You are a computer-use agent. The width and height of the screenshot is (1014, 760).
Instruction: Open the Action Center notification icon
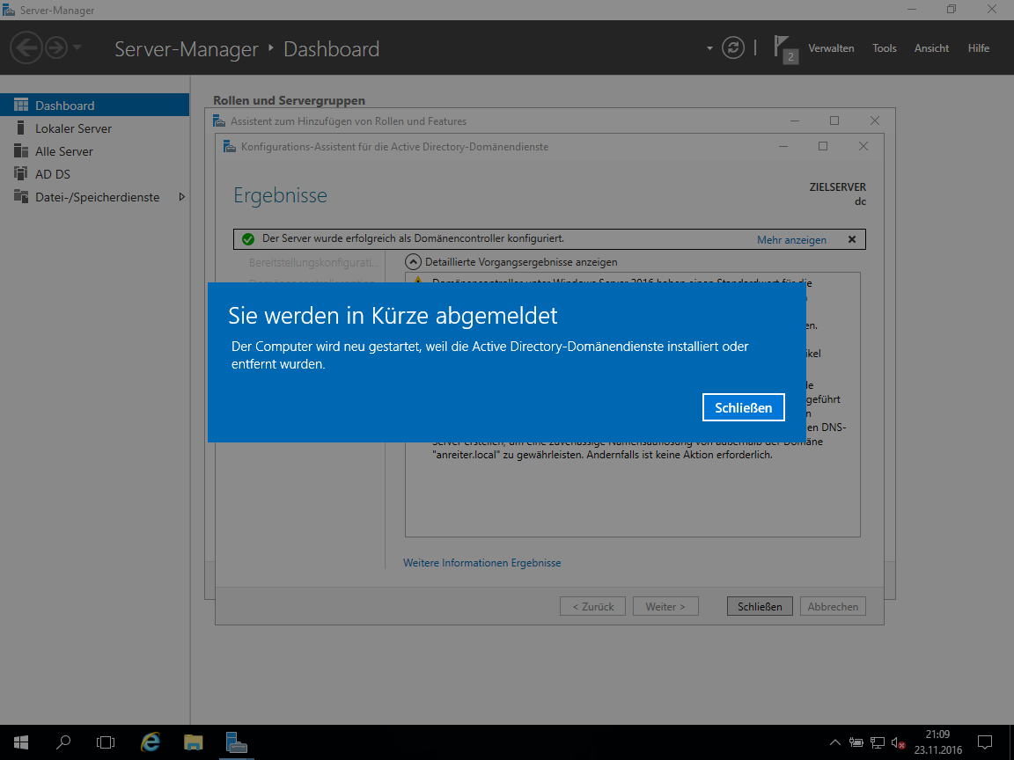pos(985,742)
